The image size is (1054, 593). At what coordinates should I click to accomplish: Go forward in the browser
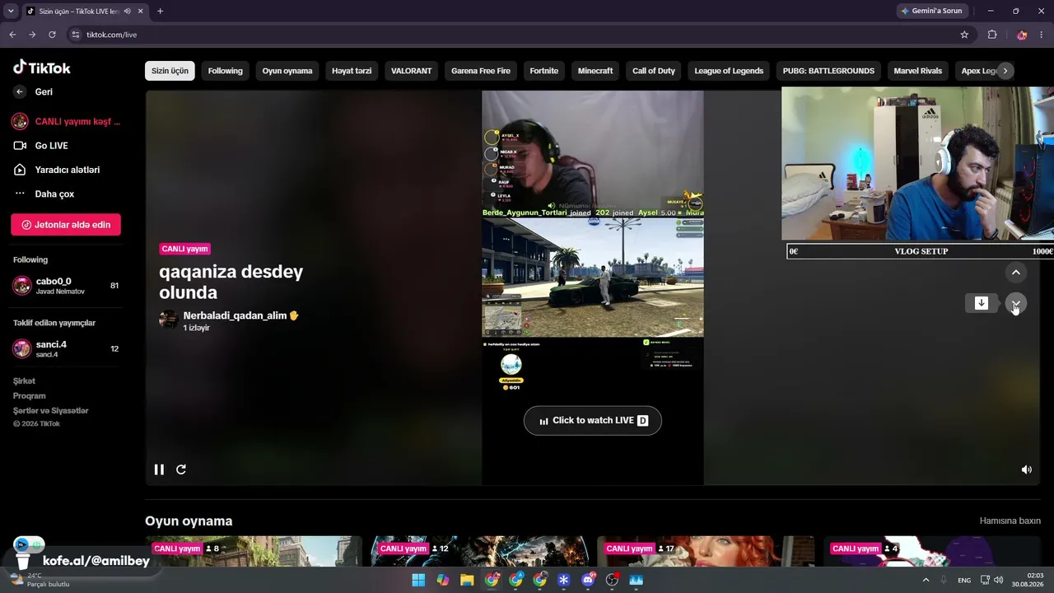32,35
